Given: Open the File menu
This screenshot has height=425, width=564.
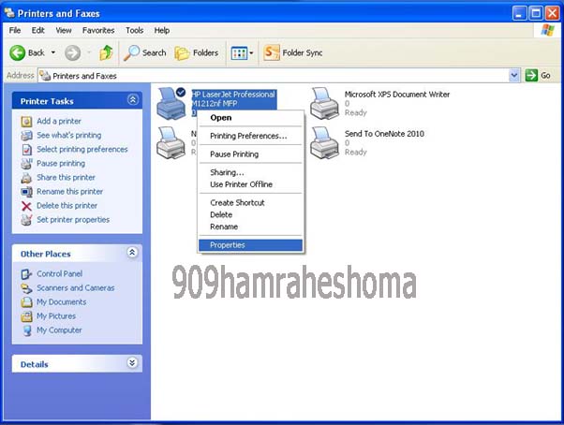Looking at the screenshot, I should click(15, 31).
